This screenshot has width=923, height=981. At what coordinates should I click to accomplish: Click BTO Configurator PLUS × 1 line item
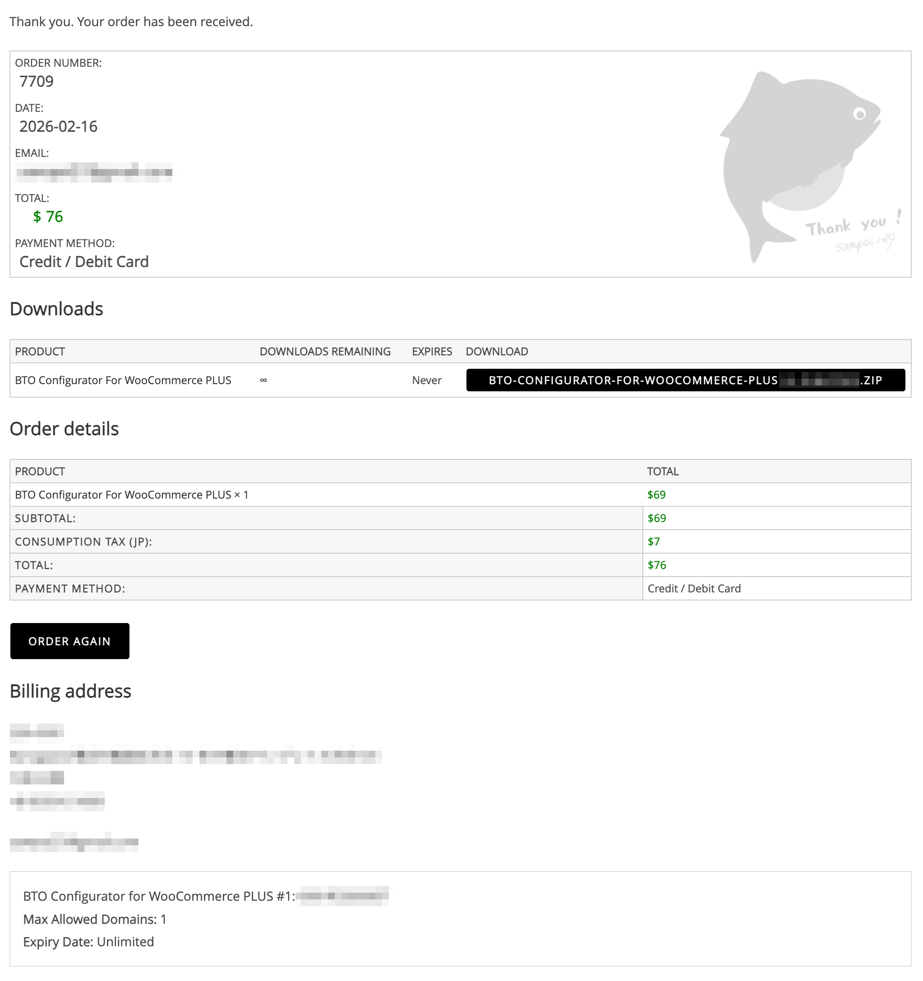pos(131,495)
